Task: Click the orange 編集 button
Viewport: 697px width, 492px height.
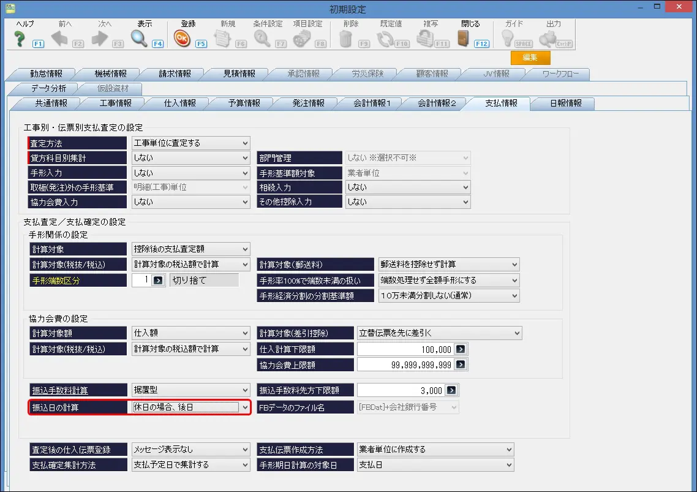Action: [x=530, y=58]
